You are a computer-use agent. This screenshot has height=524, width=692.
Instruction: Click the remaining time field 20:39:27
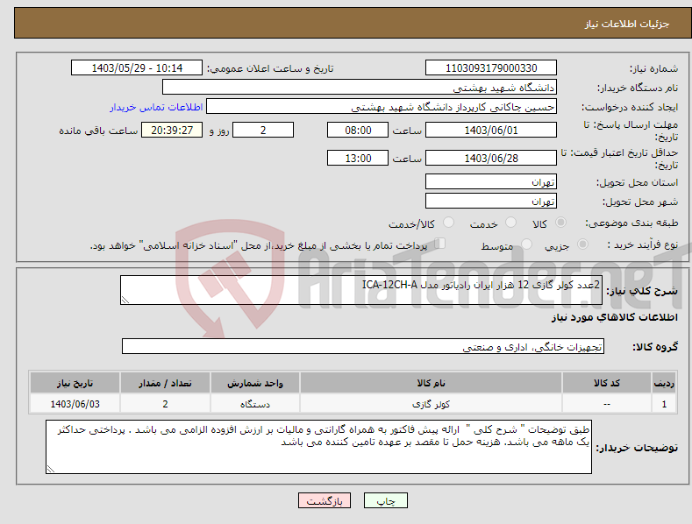(172, 130)
